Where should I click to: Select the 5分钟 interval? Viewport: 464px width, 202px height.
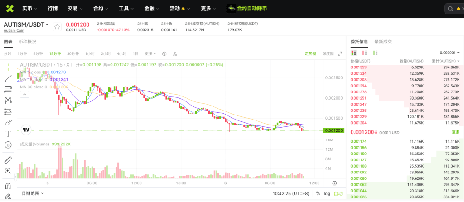point(38,54)
